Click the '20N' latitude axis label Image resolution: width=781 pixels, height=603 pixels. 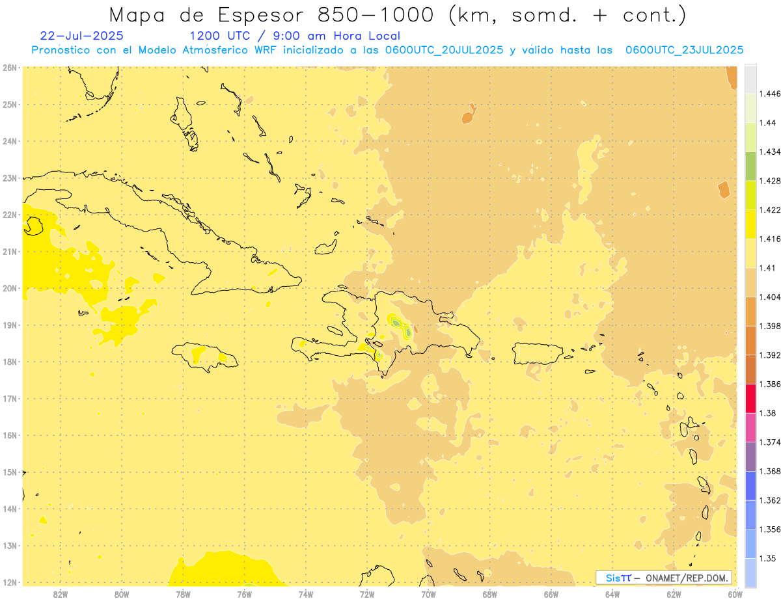click(9, 288)
